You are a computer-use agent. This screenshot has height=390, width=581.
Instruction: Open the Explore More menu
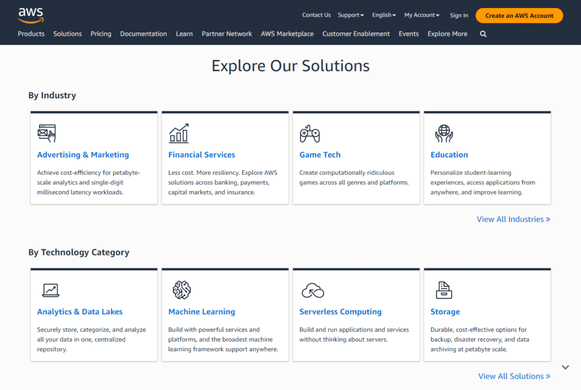tap(447, 33)
